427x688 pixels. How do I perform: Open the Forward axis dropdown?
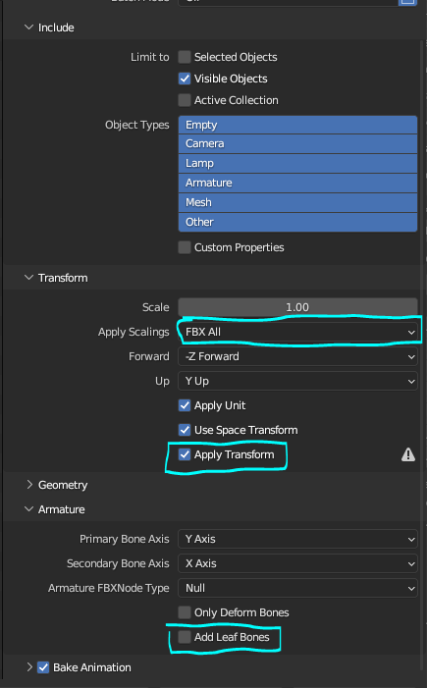tap(297, 356)
